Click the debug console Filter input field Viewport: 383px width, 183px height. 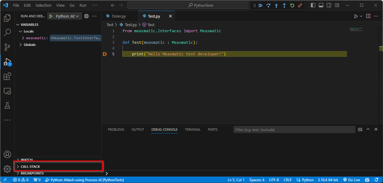pos(294,129)
